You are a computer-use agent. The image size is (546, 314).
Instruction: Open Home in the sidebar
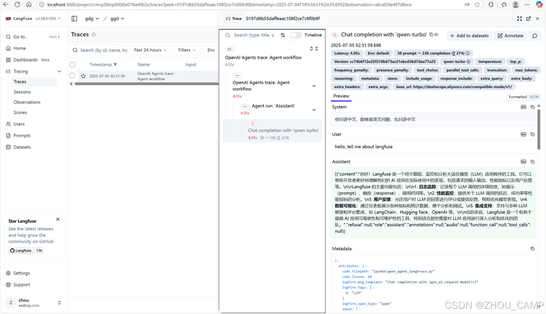point(33,48)
